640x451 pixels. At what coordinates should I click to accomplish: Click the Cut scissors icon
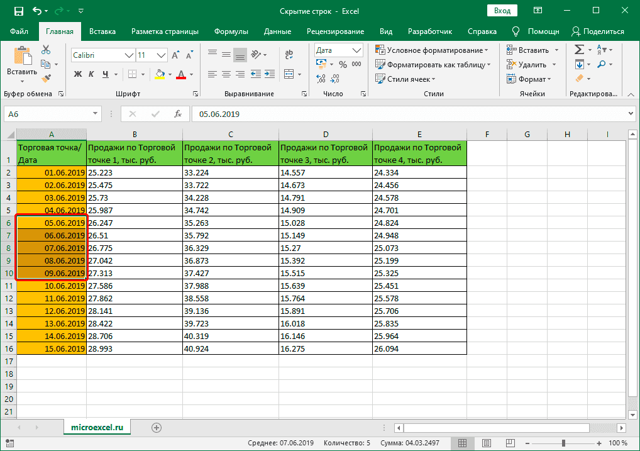46,50
